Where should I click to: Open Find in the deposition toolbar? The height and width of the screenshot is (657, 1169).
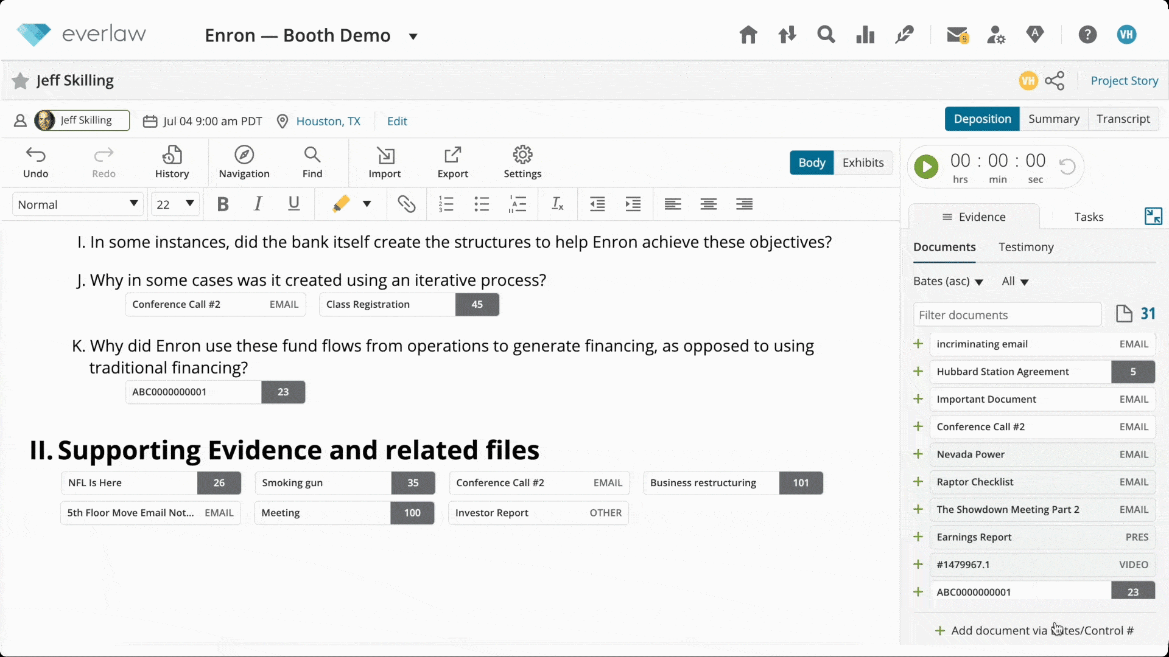[x=312, y=161]
